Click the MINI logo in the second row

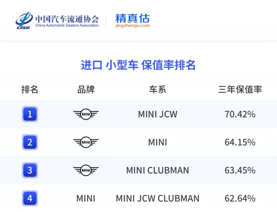click(x=86, y=142)
